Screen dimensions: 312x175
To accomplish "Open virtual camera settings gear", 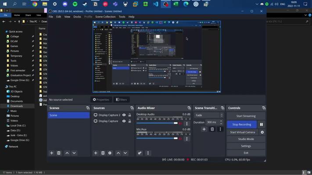I will 262,132.
